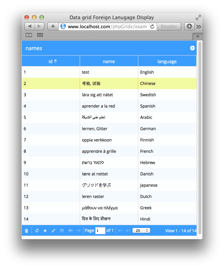Open the bookmarks book icon
Screen dimensions: 224x269
pyautogui.click(x=29, y=35)
